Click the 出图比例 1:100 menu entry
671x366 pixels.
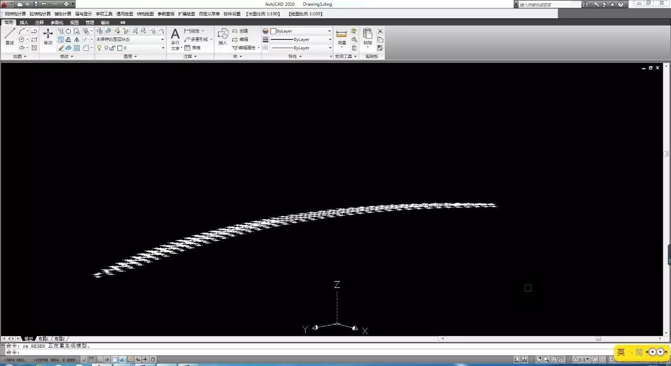pyautogui.click(x=263, y=14)
